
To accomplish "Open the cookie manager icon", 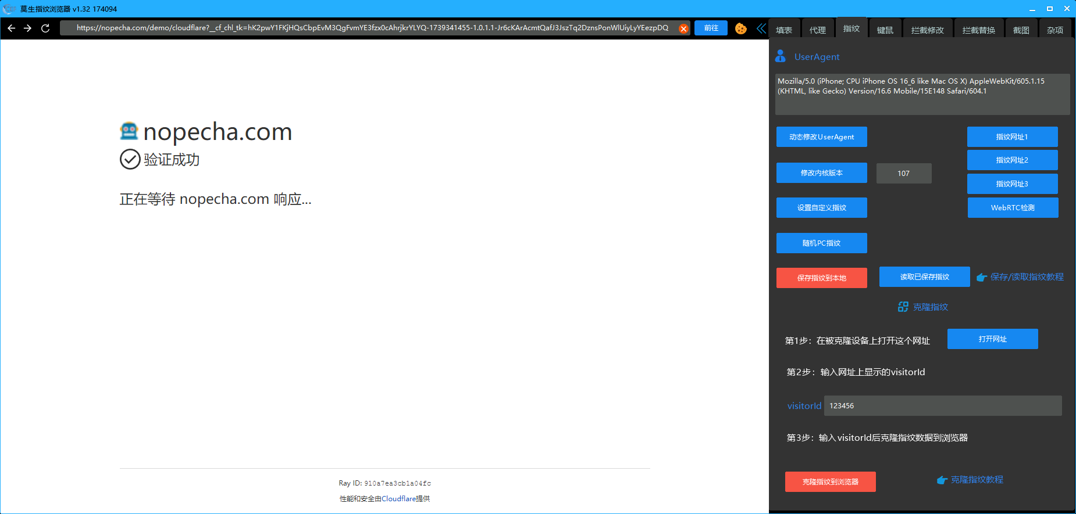I will click(740, 28).
